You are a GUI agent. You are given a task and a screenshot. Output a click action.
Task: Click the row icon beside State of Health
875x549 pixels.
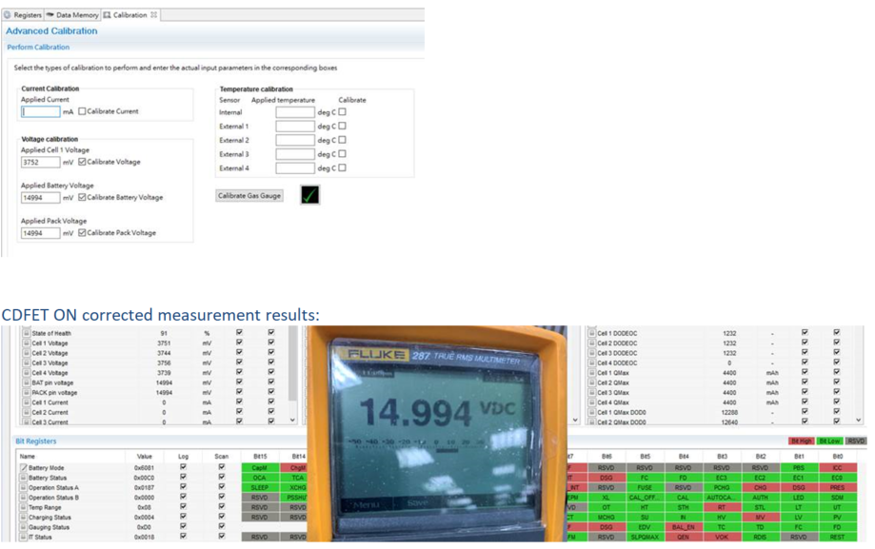click(26, 333)
